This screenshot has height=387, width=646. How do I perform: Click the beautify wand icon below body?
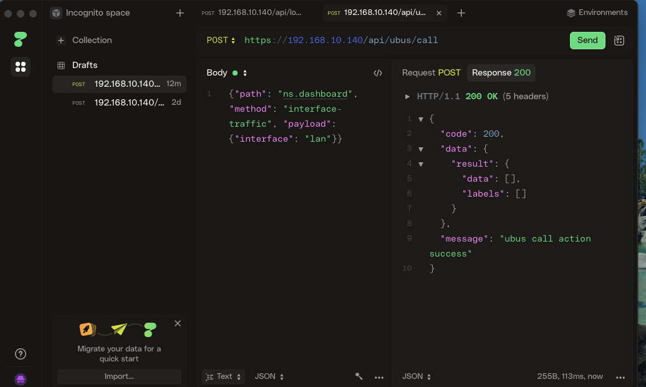(x=359, y=376)
